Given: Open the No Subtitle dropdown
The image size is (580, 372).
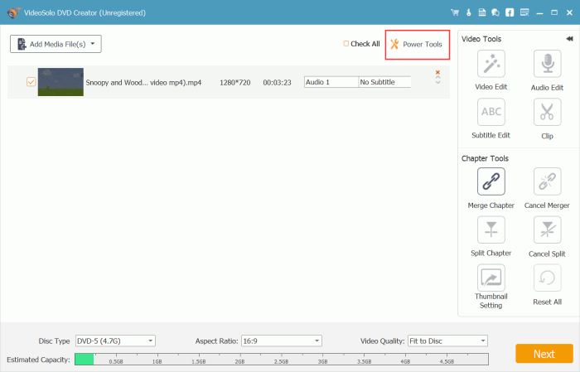Looking at the screenshot, I should pos(384,82).
